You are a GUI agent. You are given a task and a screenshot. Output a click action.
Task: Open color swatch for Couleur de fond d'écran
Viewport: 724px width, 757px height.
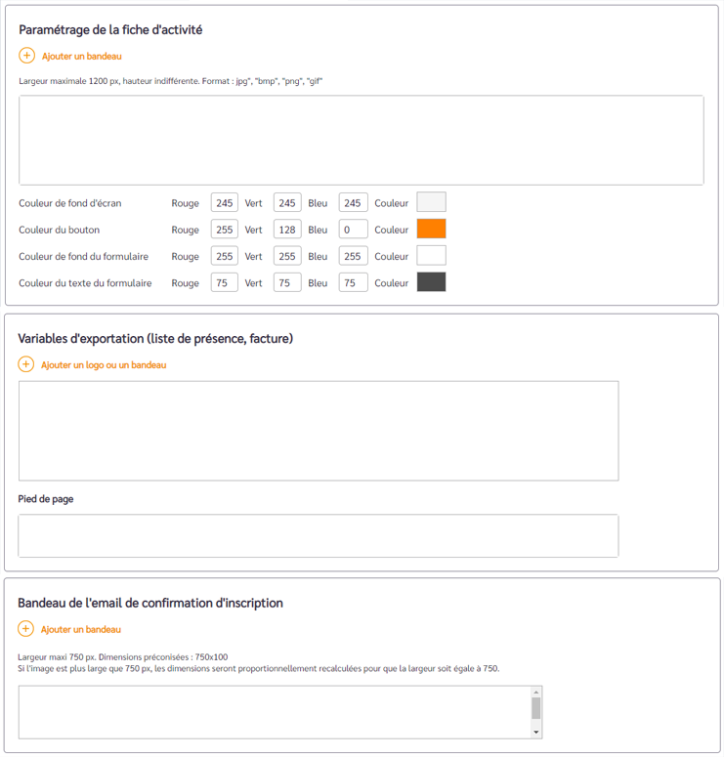coord(431,202)
